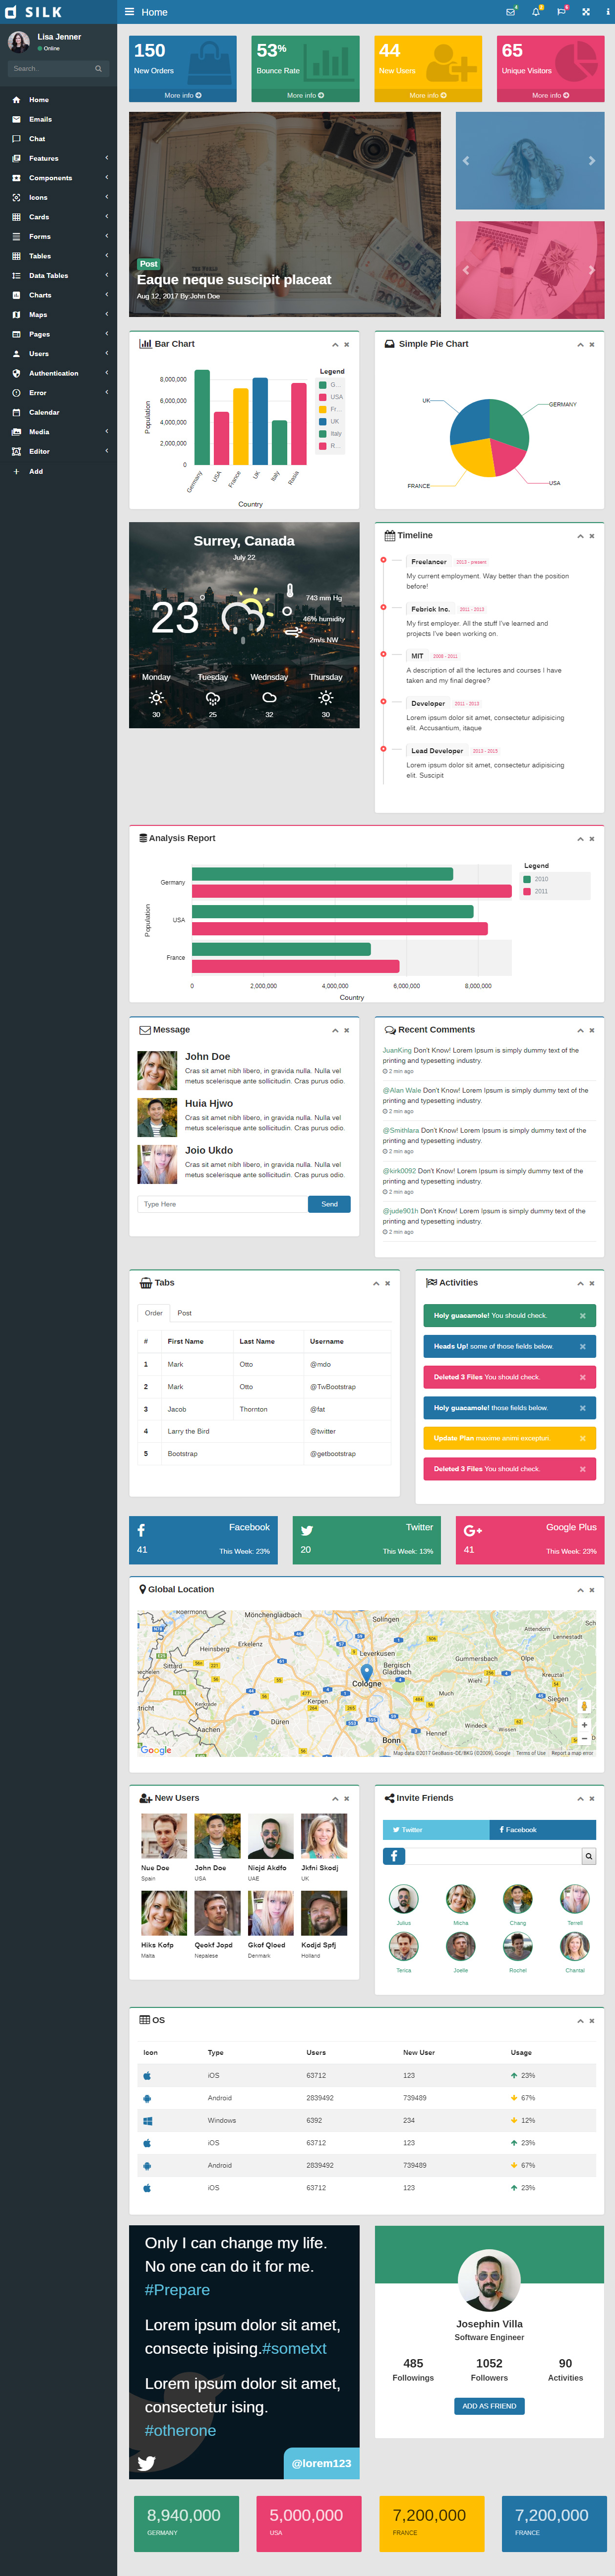Open JuanKing's comment author link
This screenshot has height=2576, width=615.
tap(397, 1051)
